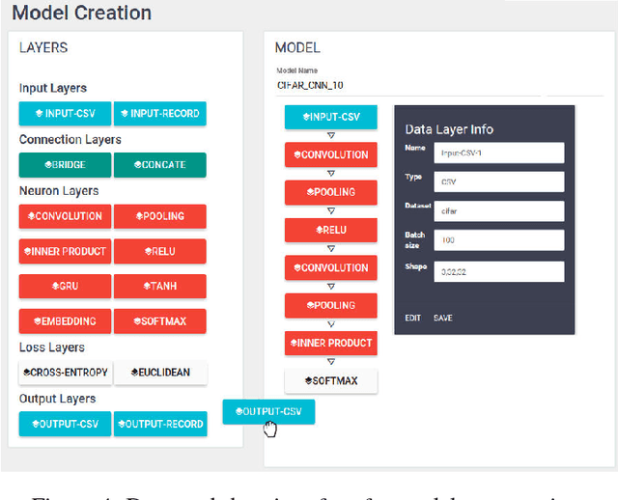The height and width of the screenshot is (500, 618).
Task: Choose the TANH neuron layer
Action: point(160,286)
